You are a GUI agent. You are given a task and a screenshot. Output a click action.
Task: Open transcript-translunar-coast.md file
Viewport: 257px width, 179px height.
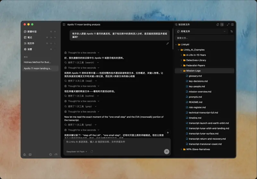204,144
